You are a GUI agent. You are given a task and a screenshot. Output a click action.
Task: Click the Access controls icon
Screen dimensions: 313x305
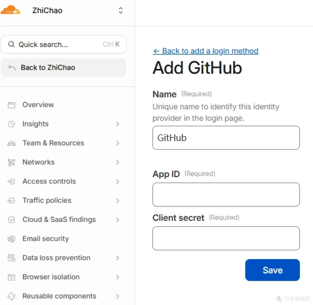coord(11,181)
